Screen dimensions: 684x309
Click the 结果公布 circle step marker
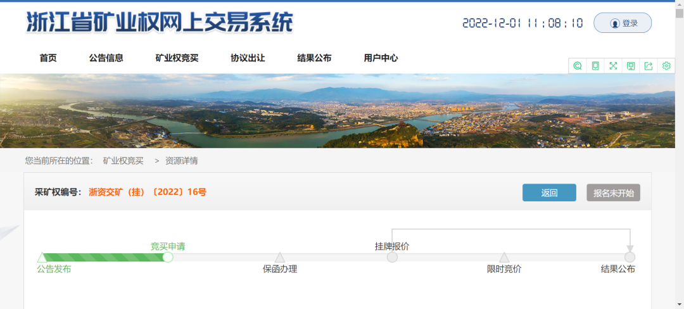(630, 257)
